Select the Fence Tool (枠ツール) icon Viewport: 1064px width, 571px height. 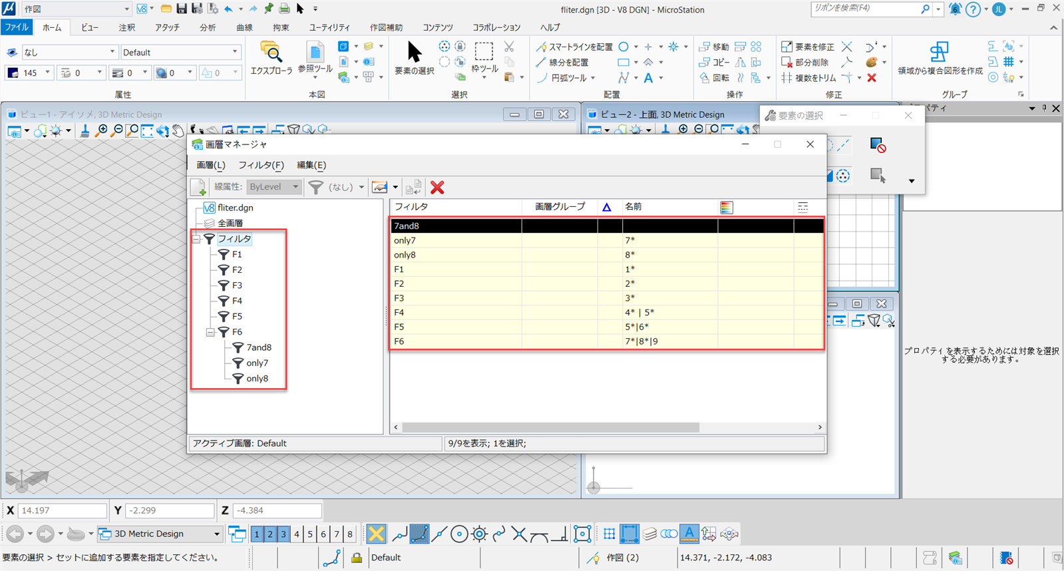point(484,57)
